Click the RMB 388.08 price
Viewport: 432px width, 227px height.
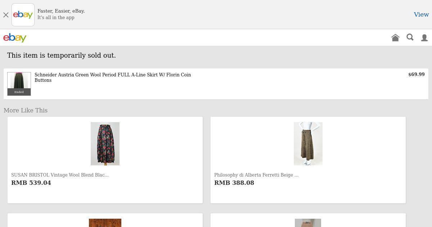[x=234, y=183]
